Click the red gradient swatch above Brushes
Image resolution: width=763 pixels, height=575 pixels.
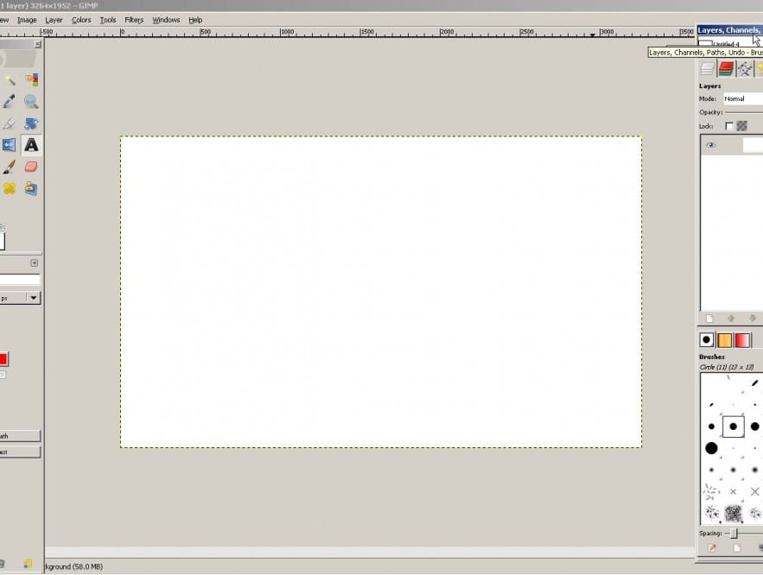click(741, 339)
